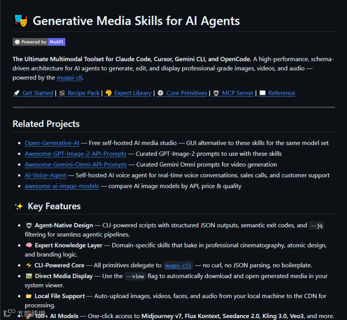Screen dimensions: 347x320
Task: Click the gear icon before Core Primitives
Action: coord(160,93)
